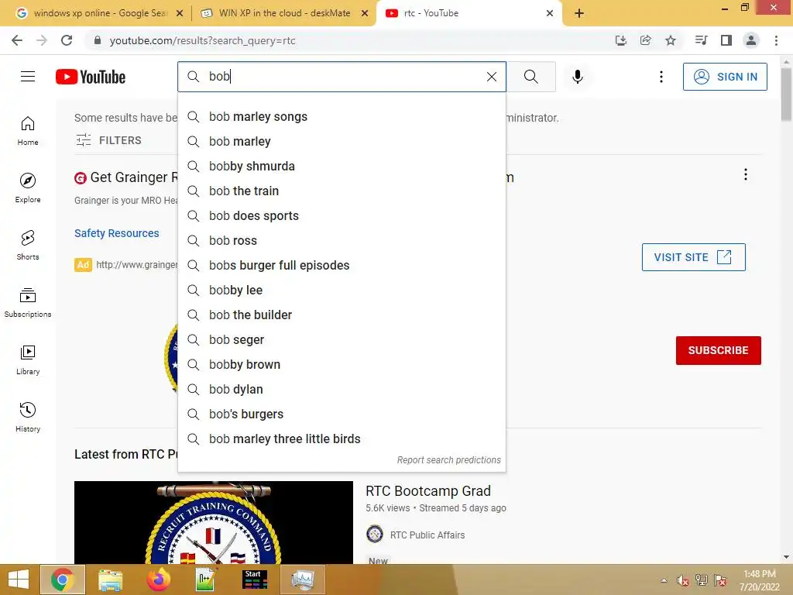Open Report search predictions link
Screen dimensions: 793x595
pos(448,460)
